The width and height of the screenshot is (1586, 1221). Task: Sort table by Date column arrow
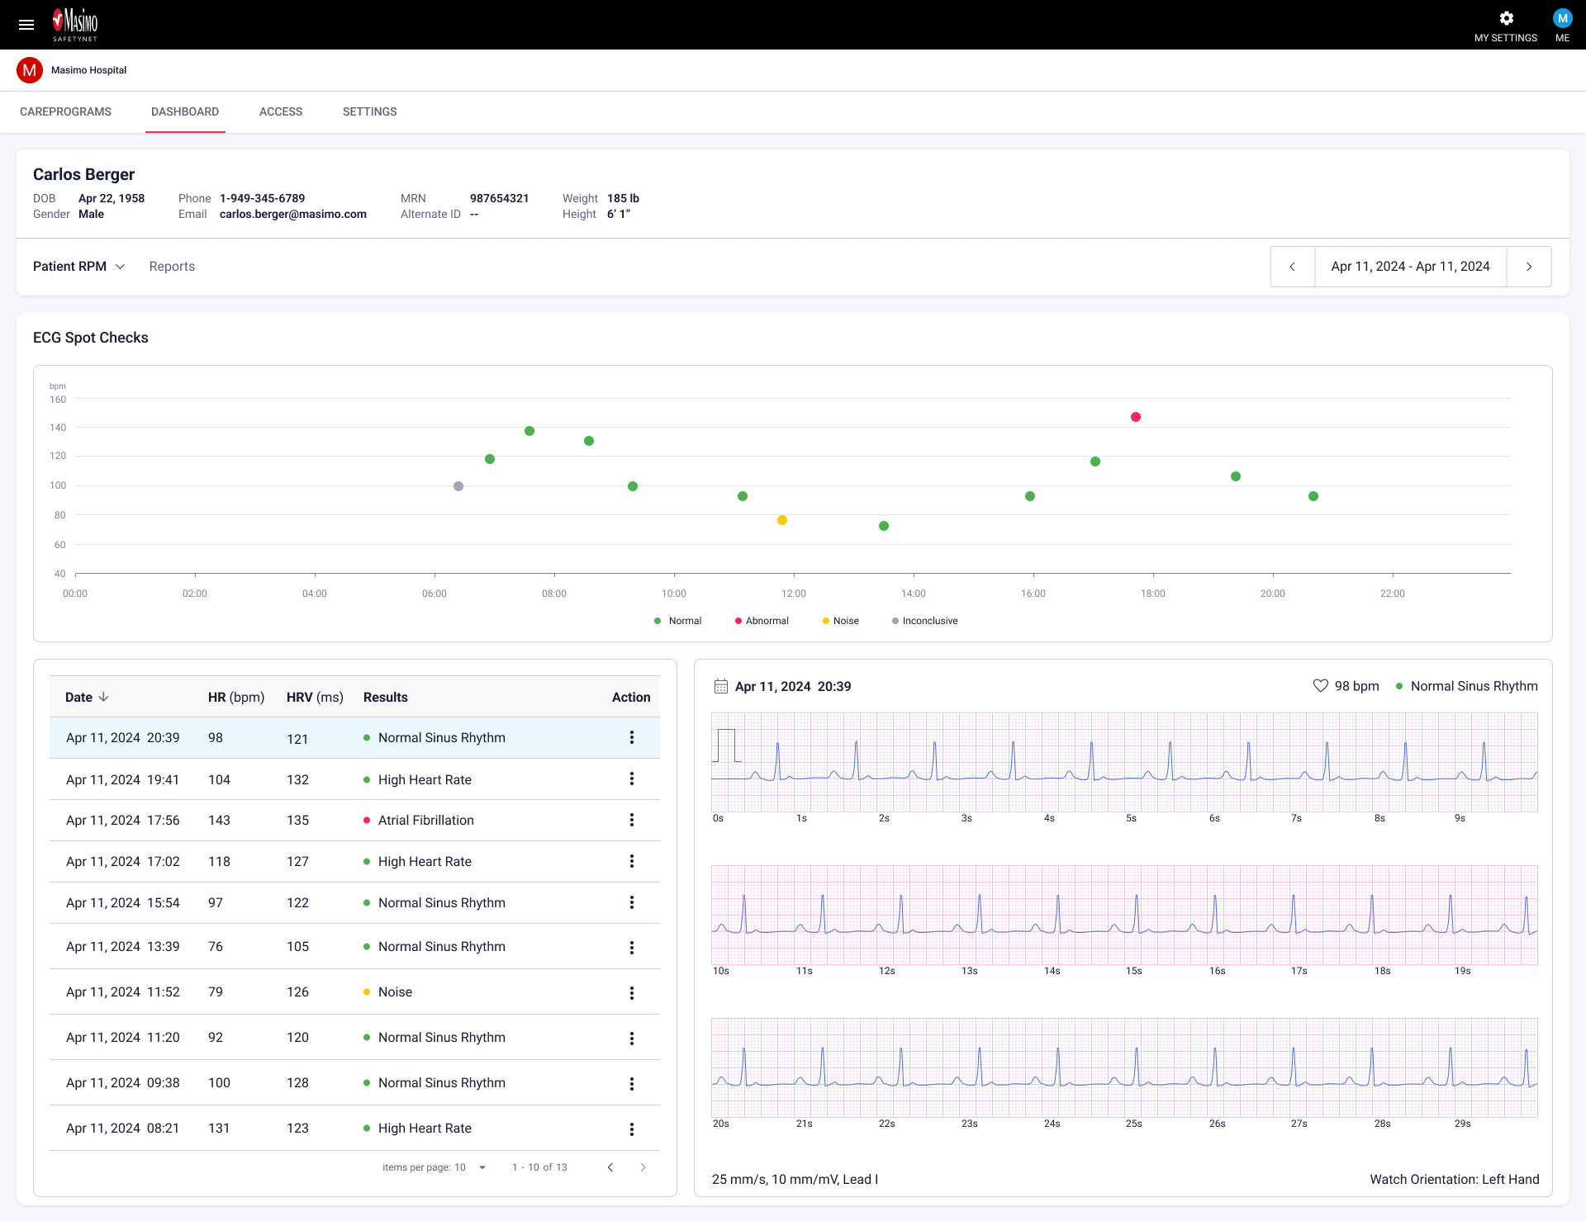coord(103,697)
